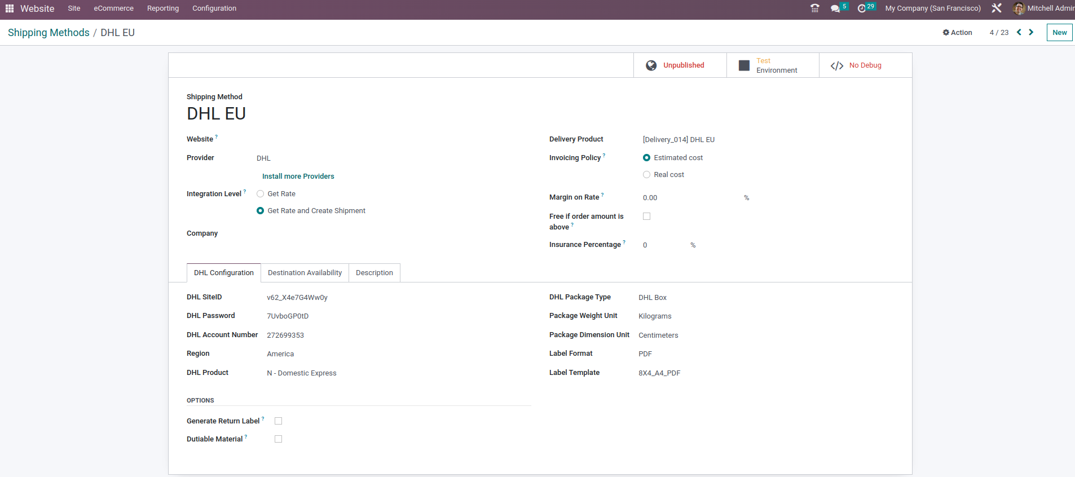Edit the DHL EU shipping method name
This screenshot has height=477, width=1075.
coord(217,114)
